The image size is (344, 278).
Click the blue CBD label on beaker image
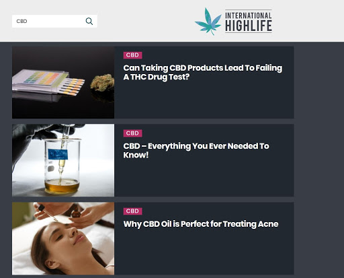click(58, 154)
